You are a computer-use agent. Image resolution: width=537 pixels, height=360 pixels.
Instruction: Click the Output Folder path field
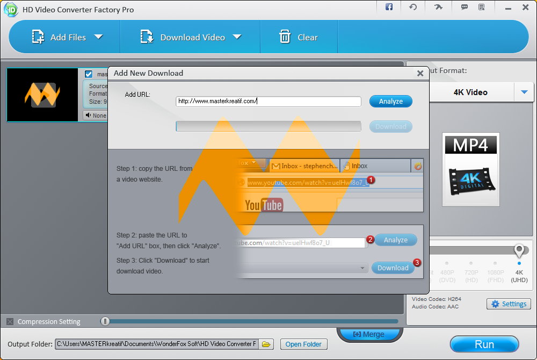tap(157, 344)
